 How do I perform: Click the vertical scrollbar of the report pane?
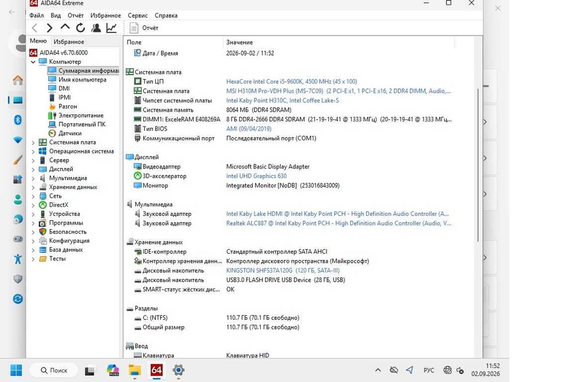(x=478, y=164)
